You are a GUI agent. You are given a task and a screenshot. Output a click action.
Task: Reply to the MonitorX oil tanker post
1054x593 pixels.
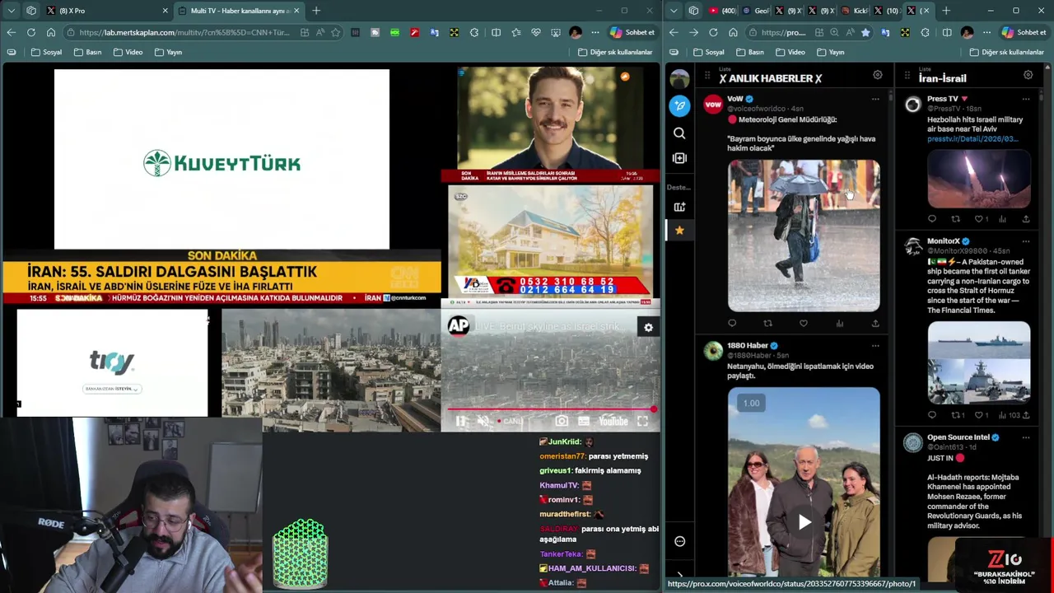pyautogui.click(x=932, y=415)
